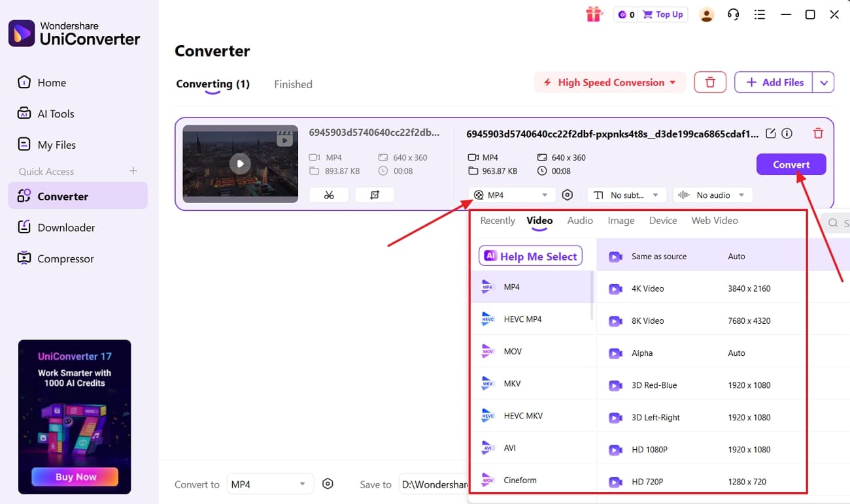Open My Files in the sidebar

click(x=78, y=145)
